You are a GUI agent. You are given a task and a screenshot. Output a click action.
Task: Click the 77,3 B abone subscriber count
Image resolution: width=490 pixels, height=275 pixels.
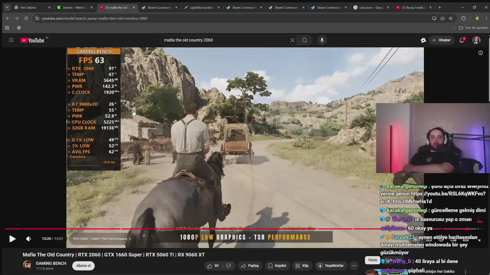pos(44,269)
